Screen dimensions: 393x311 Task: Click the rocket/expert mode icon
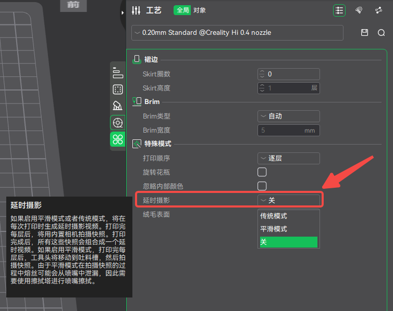click(359, 10)
